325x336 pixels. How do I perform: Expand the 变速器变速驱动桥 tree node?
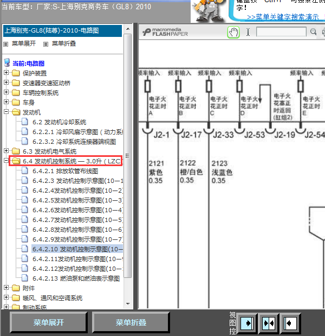pyautogui.click(x=6, y=83)
